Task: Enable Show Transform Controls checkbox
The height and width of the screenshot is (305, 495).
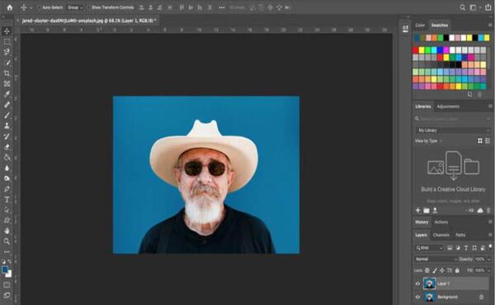Action: [x=89, y=7]
